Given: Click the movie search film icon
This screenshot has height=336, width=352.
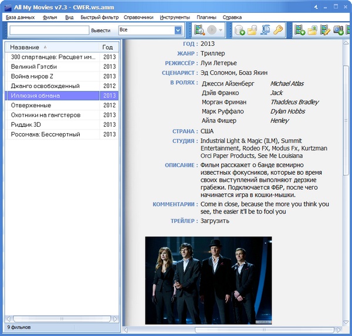Looking at the screenshot, I should coord(199,30).
